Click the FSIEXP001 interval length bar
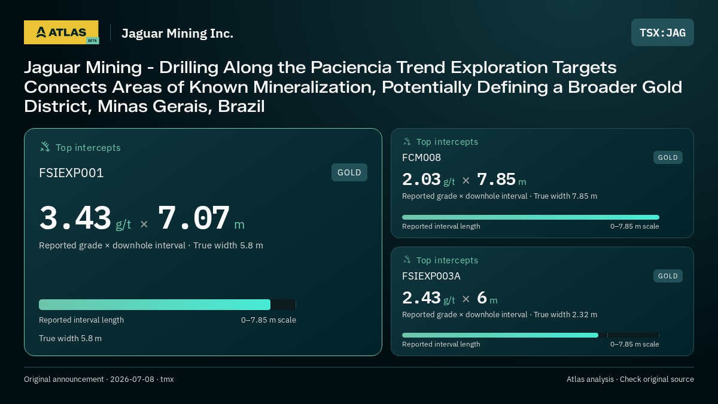Image resolution: width=718 pixels, height=404 pixels. (168, 305)
